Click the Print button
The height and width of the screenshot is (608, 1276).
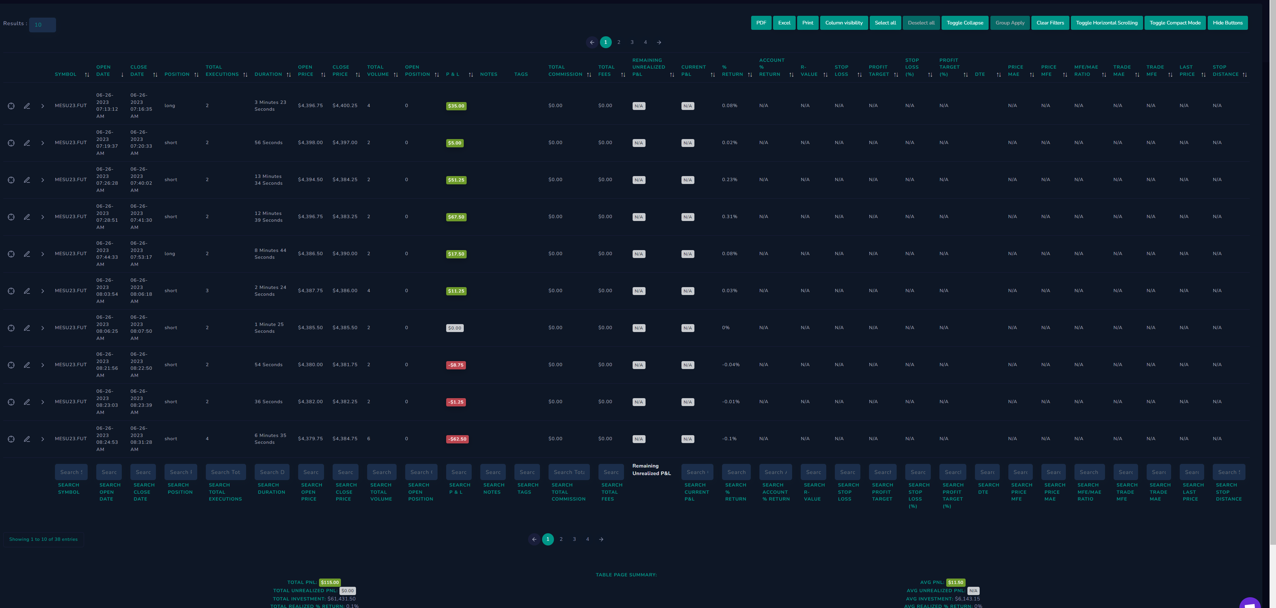(808, 23)
